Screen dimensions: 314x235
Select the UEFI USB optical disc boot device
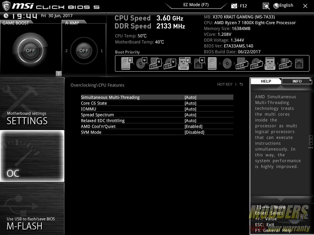coord(170,64)
